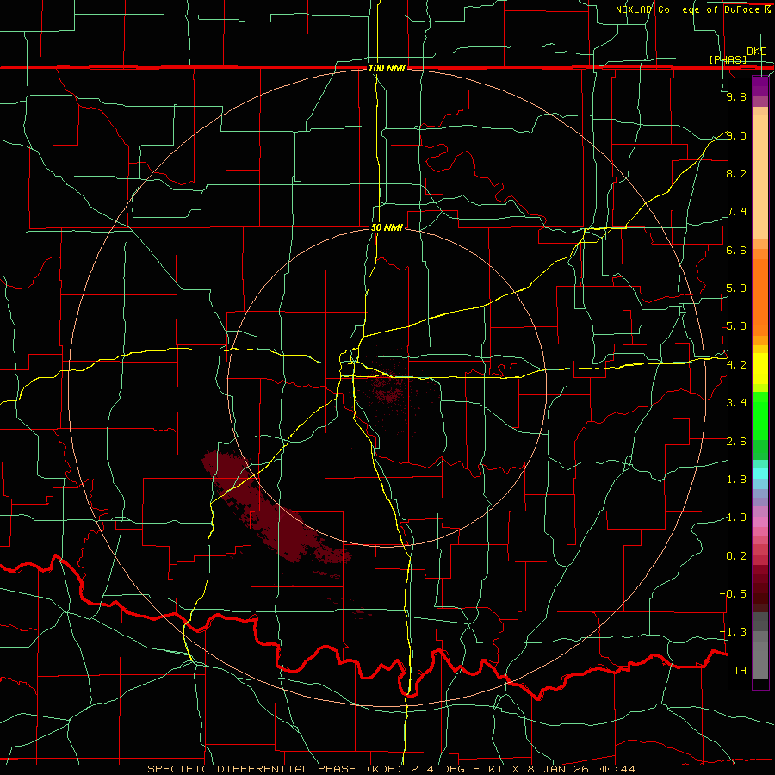Viewport: 775px width, 775px height.
Task: Pick the yellow swatch on the color bar
Action: [760, 369]
